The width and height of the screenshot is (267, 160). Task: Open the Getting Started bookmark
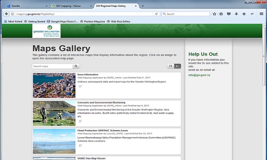[35, 21]
